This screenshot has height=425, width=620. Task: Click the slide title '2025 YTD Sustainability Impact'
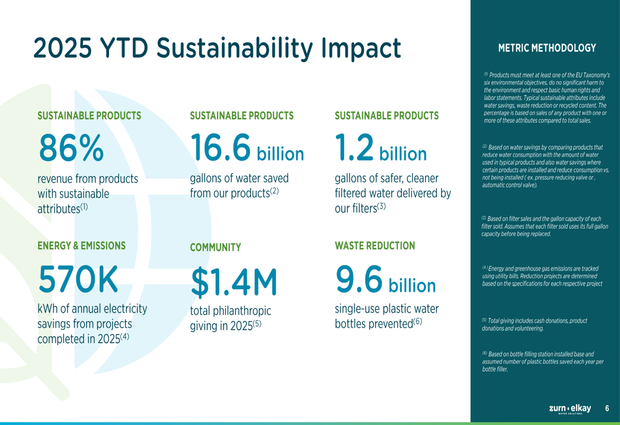point(217,48)
